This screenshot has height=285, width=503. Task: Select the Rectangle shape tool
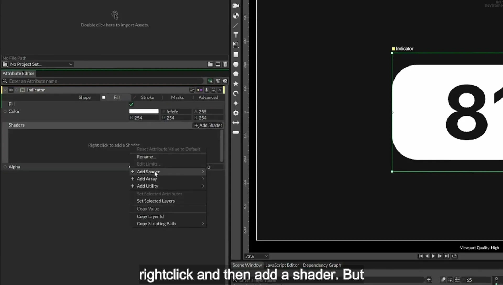(x=236, y=54)
